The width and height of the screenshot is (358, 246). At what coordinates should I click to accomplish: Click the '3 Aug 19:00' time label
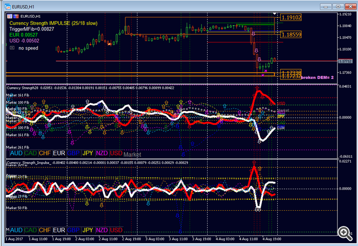coord(201,239)
